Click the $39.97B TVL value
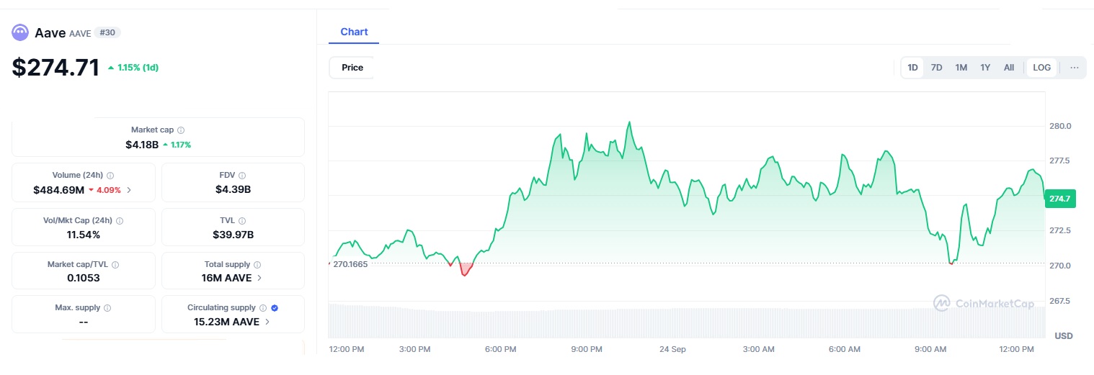The height and width of the screenshot is (375, 1094). [233, 235]
